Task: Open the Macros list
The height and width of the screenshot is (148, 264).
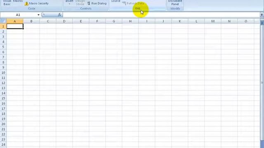Action: (18, 1)
